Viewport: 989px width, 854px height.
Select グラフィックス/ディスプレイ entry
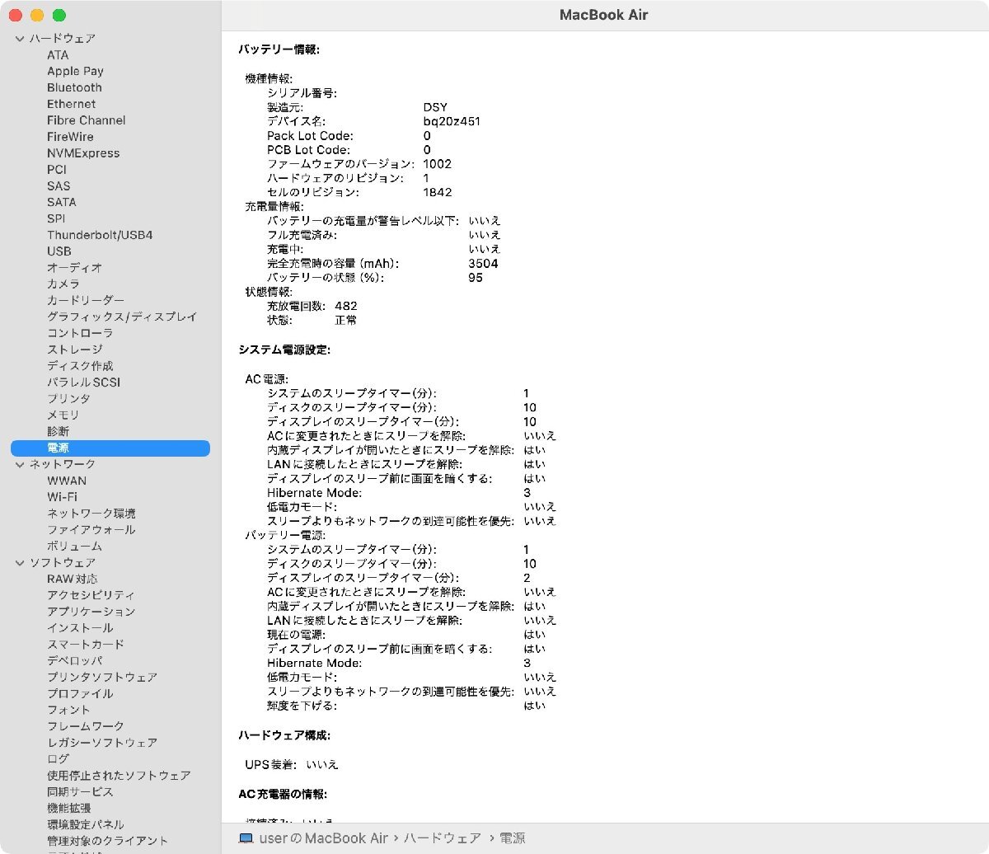pyautogui.click(x=122, y=317)
